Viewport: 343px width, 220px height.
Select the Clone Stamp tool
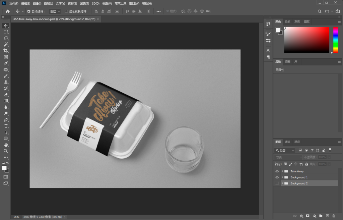(x=6, y=82)
